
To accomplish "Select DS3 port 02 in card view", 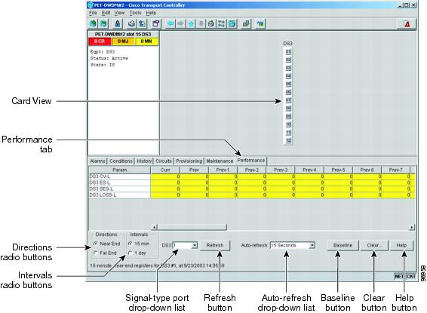I will 288,60.
